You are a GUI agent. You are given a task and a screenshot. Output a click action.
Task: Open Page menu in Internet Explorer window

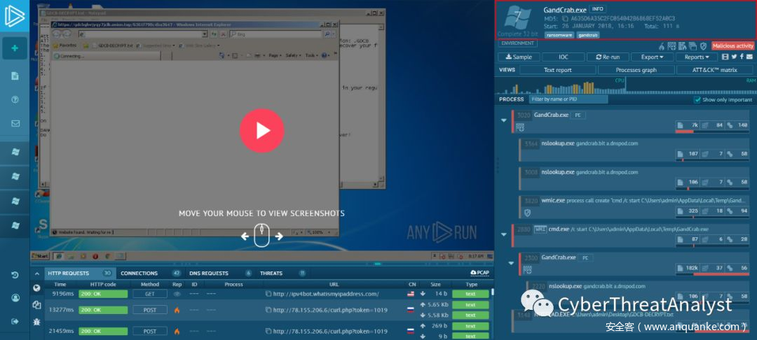click(274, 56)
